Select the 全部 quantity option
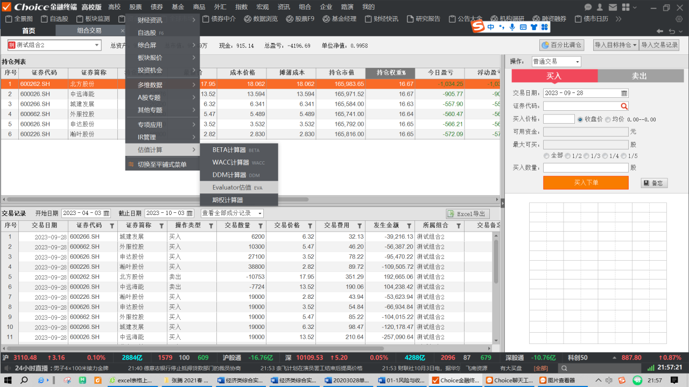The height and width of the screenshot is (387, 689). (x=547, y=156)
